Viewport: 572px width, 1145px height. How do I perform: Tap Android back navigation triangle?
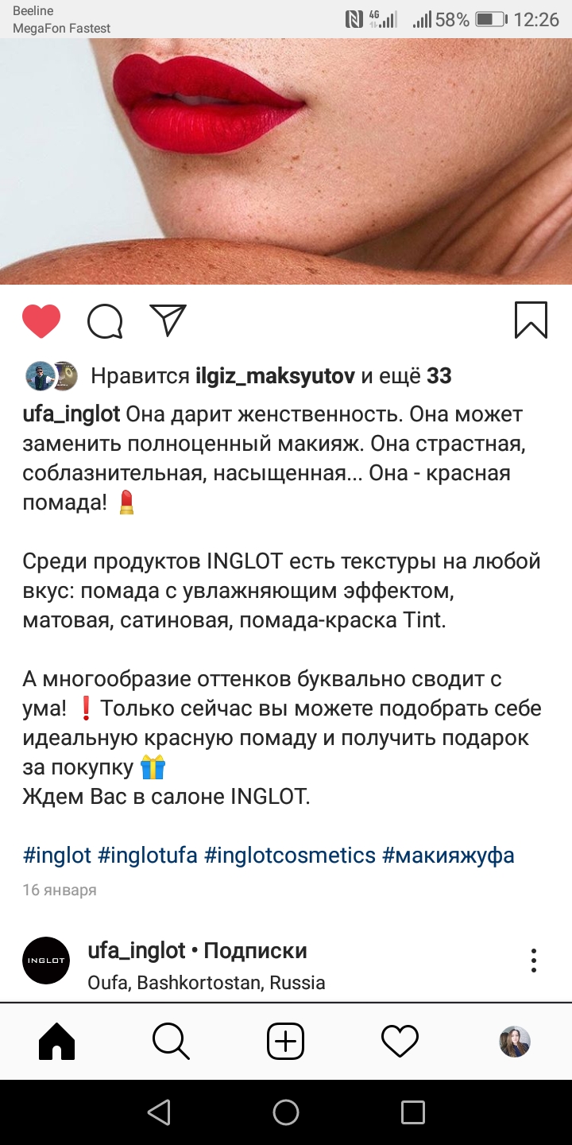point(160,1112)
